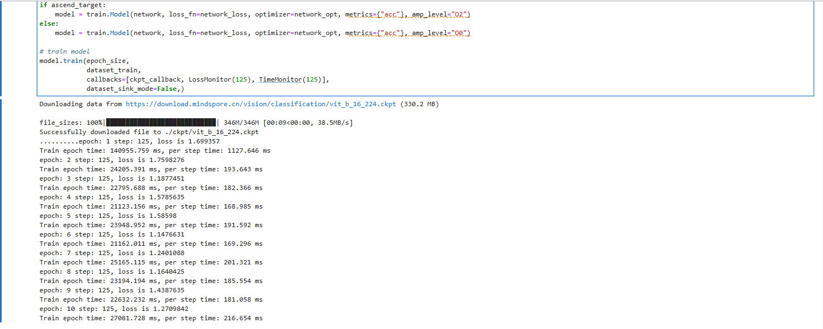Click the '346M/346M' download size text

(x=241, y=123)
